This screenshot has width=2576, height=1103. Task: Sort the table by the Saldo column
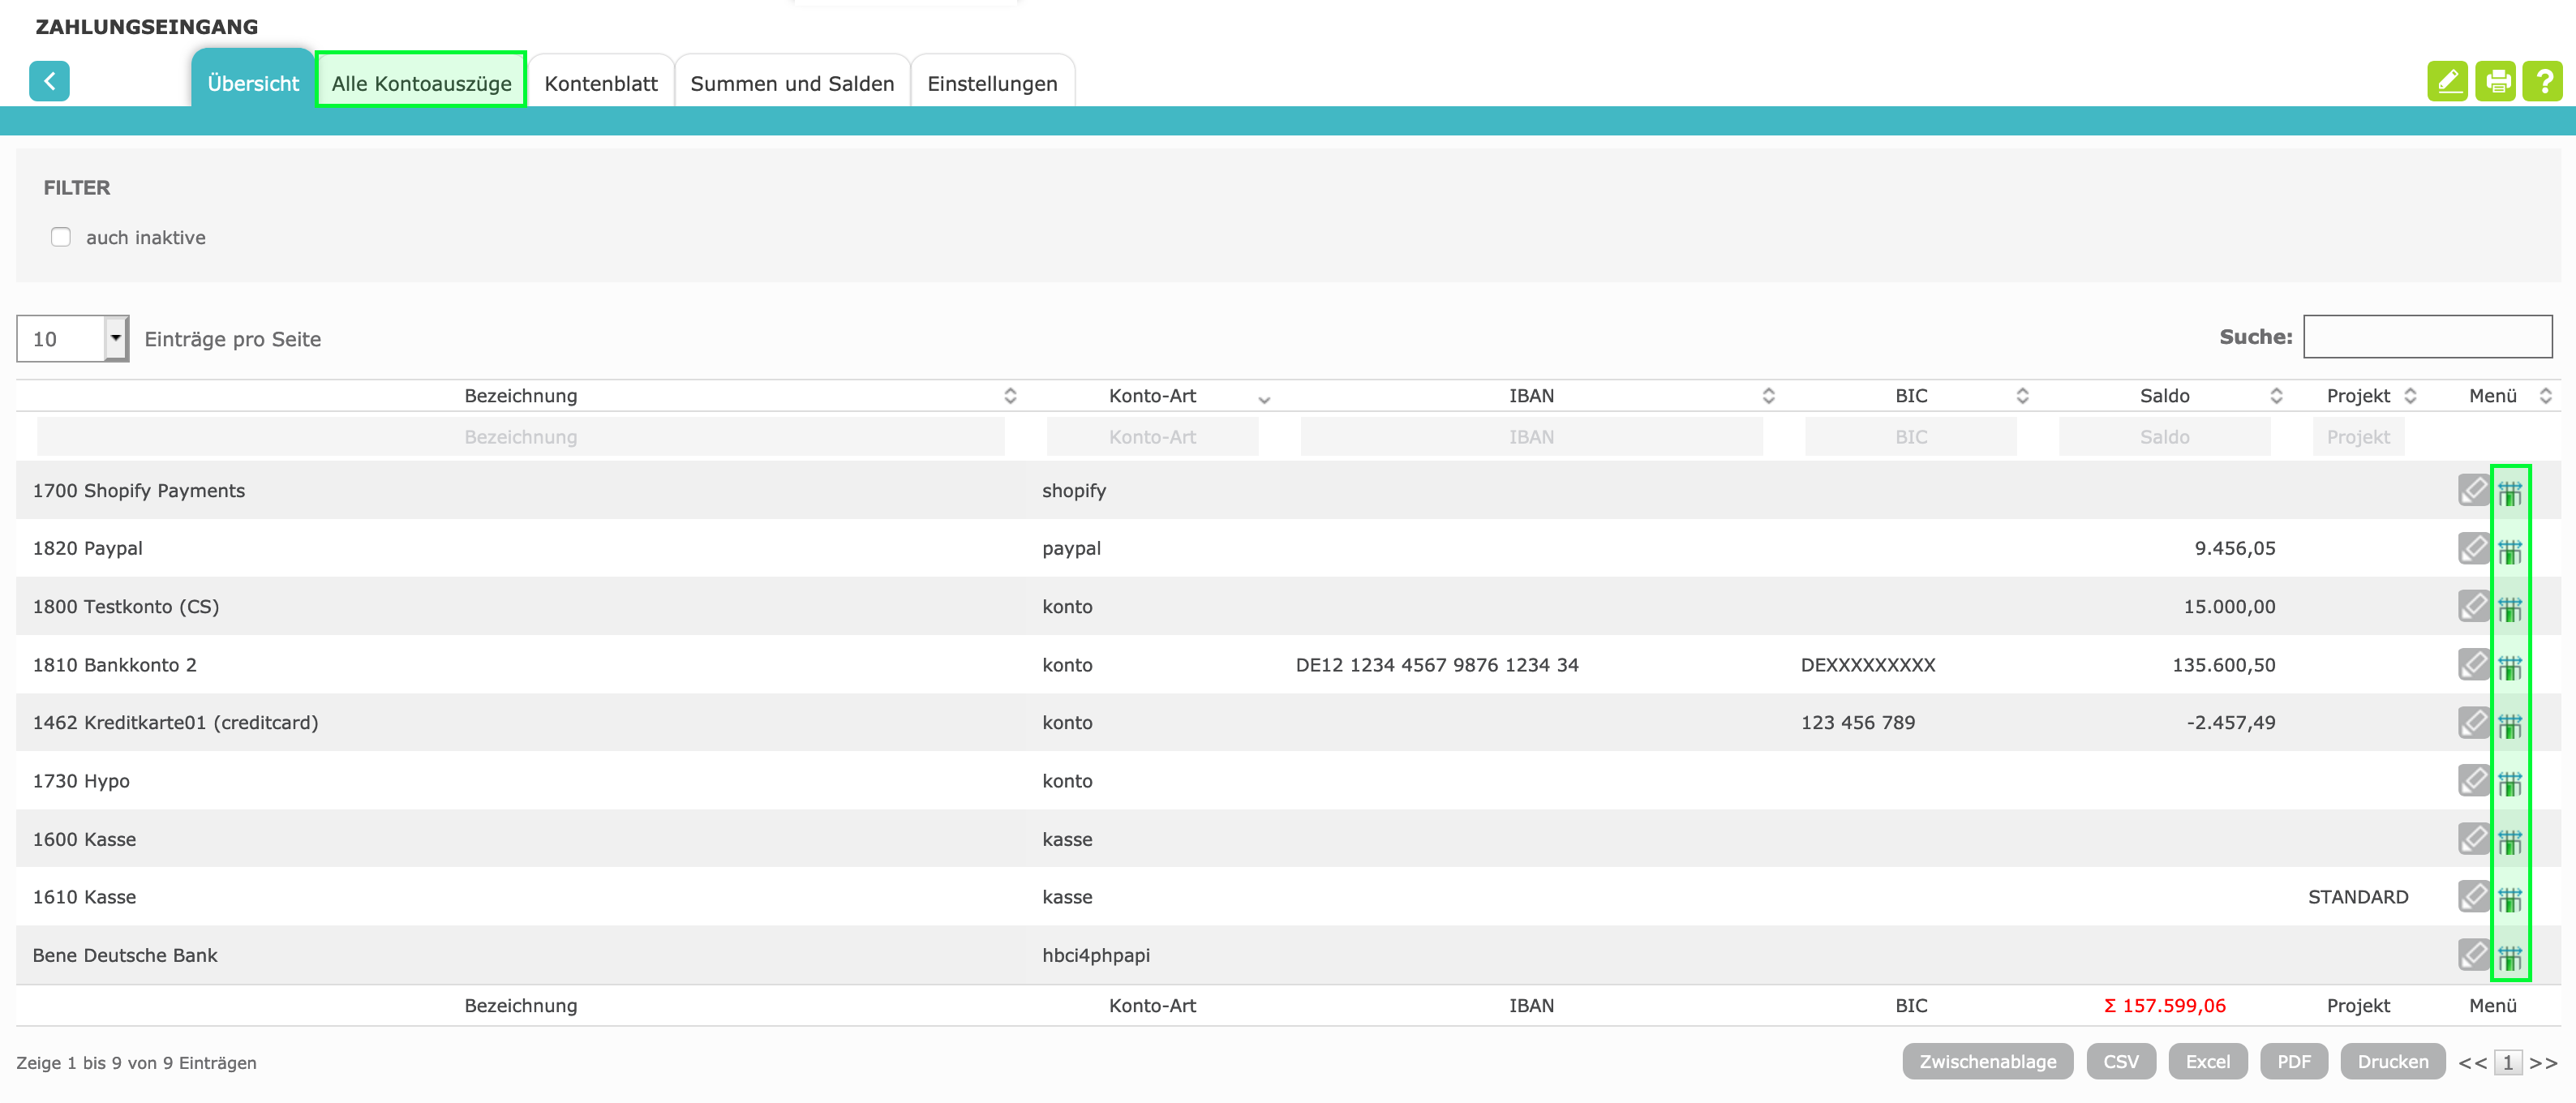click(x=2164, y=396)
